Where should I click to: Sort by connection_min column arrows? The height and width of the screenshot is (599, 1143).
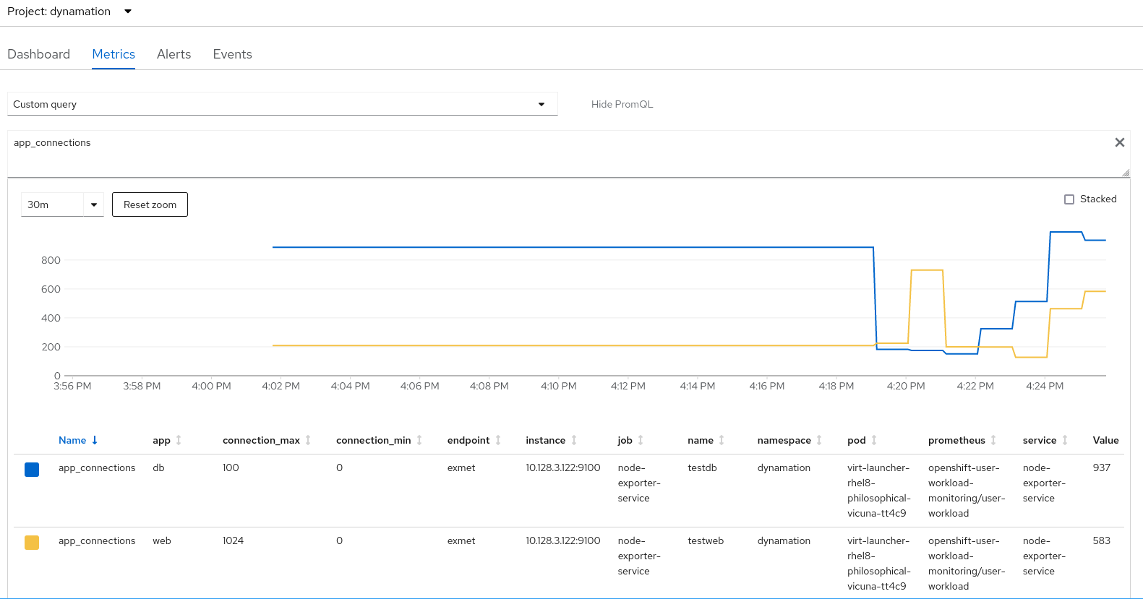click(419, 440)
